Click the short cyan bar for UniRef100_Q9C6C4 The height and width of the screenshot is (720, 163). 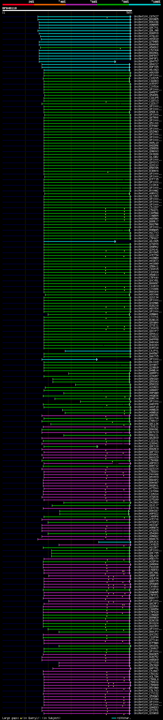click(115, 542)
